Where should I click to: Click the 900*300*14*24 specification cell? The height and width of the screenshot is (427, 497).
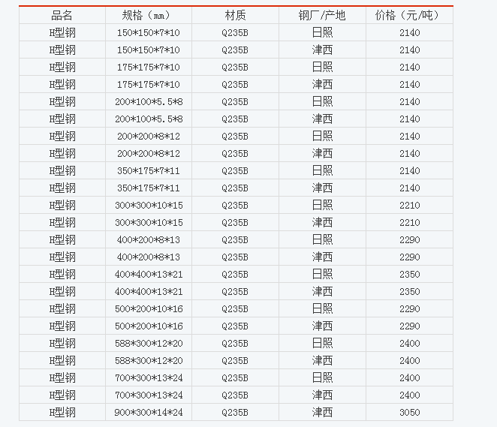coord(149,413)
